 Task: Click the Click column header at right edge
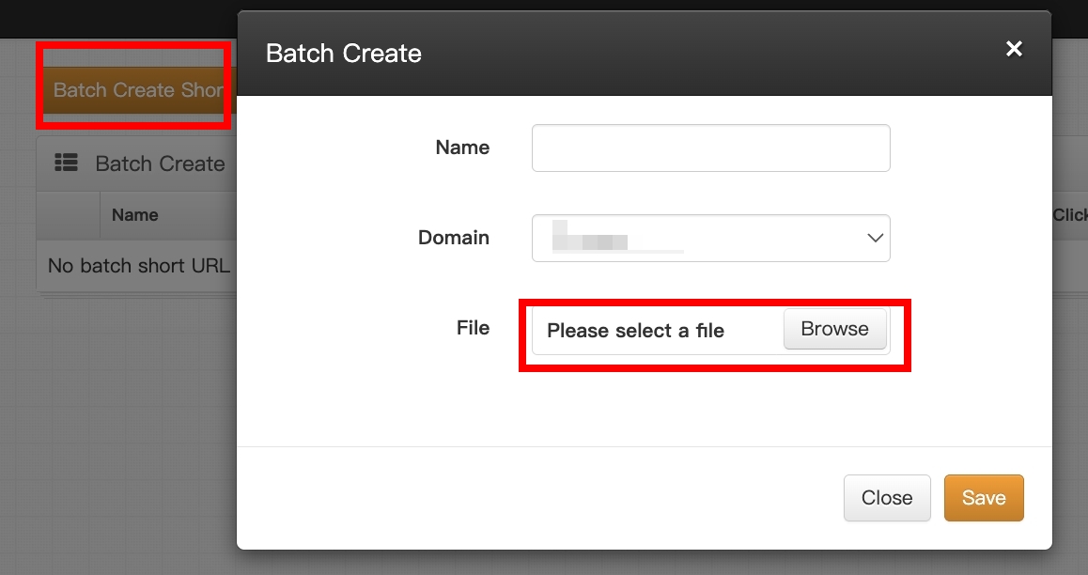pyautogui.click(x=1069, y=215)
